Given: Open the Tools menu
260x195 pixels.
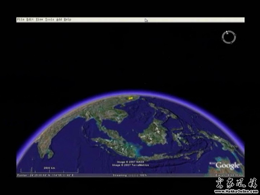Looking at the screenshot, I should pyautogui.click(x=49, y=20).
